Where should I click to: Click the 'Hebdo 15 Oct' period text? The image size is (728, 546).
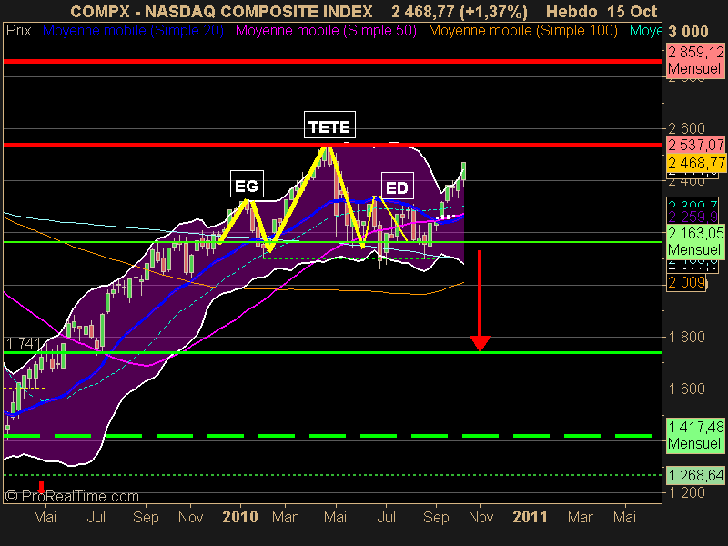click(x=602, y=12)
